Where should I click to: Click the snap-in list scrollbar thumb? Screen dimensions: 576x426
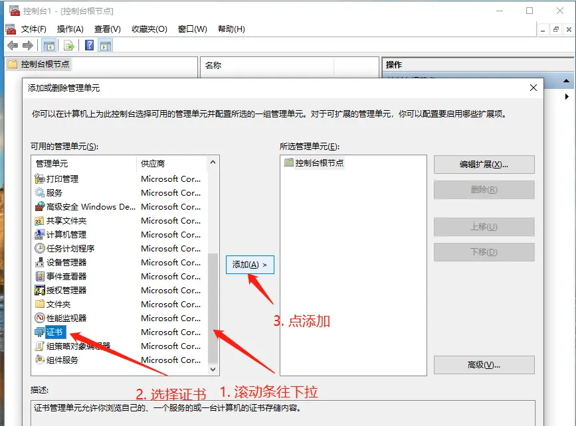213,308
